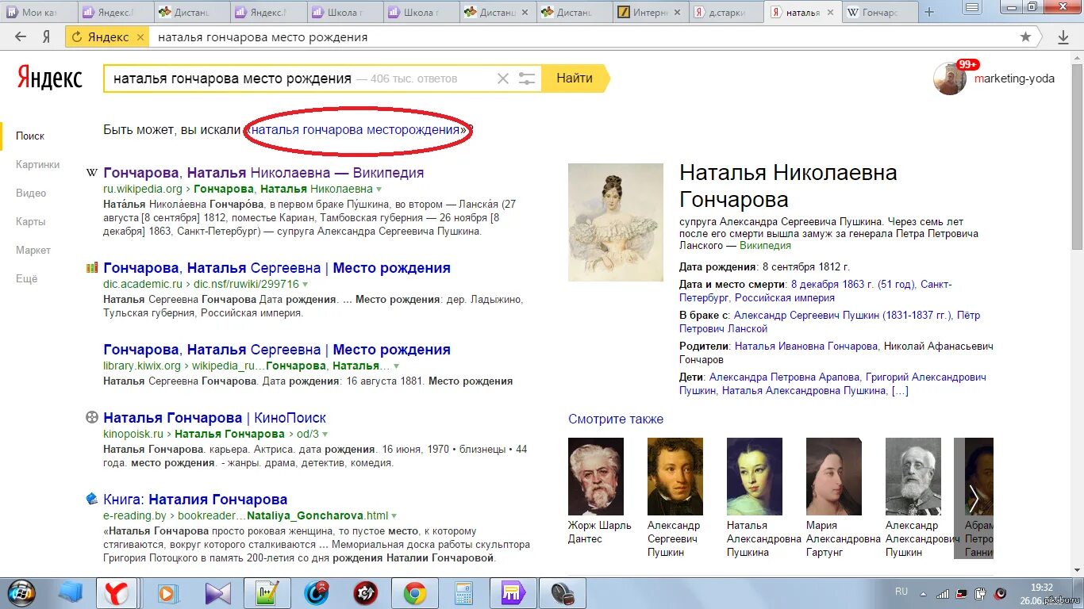Expand dropdown arrow after Наталья Николаевна URL
The image size is (1084, 609).
[x=379, y=190]
